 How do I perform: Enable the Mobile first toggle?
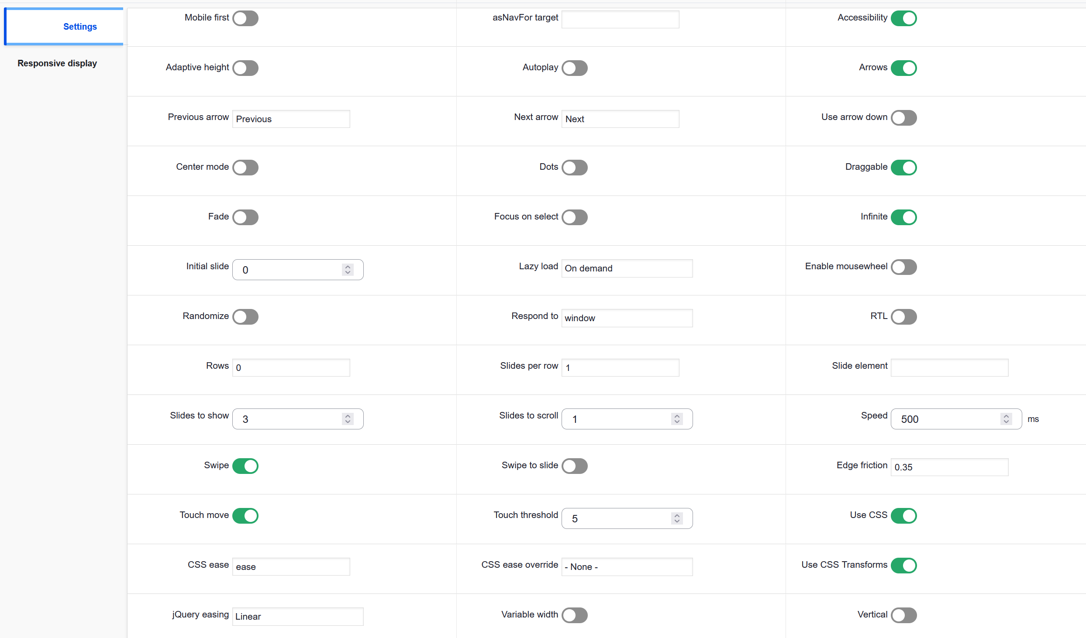click(x=245, y=18)
